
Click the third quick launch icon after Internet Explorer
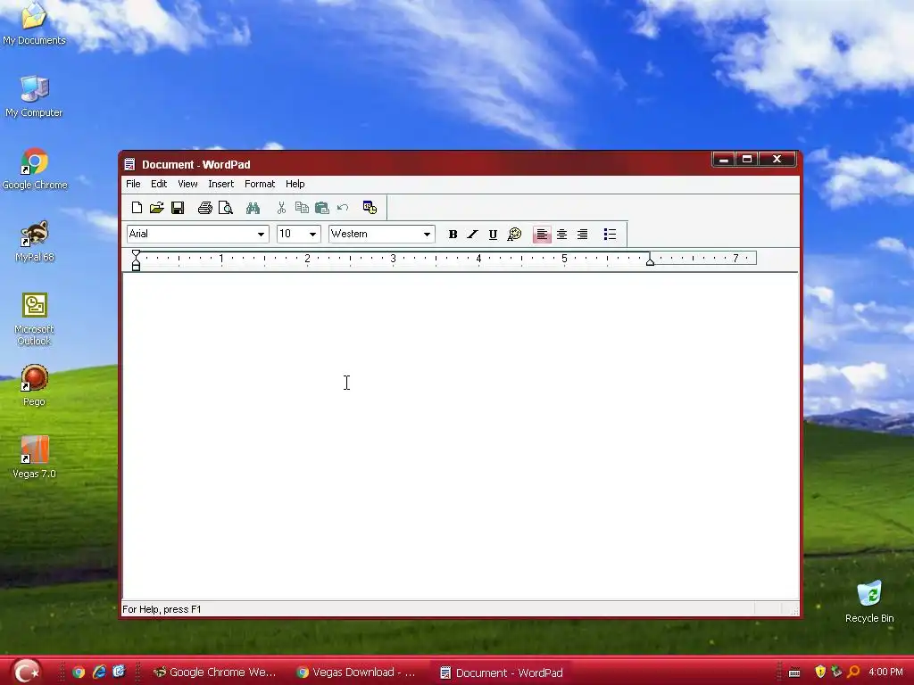click(x=119, y=673)
